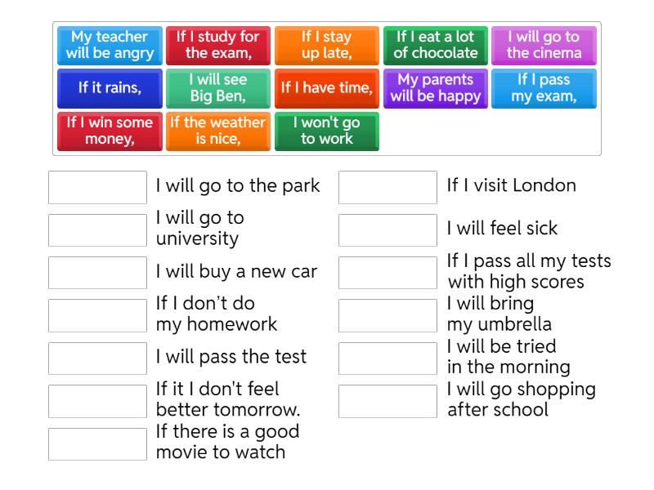Select the empty box next to 'I will buy a new car'

pos(97,273)
